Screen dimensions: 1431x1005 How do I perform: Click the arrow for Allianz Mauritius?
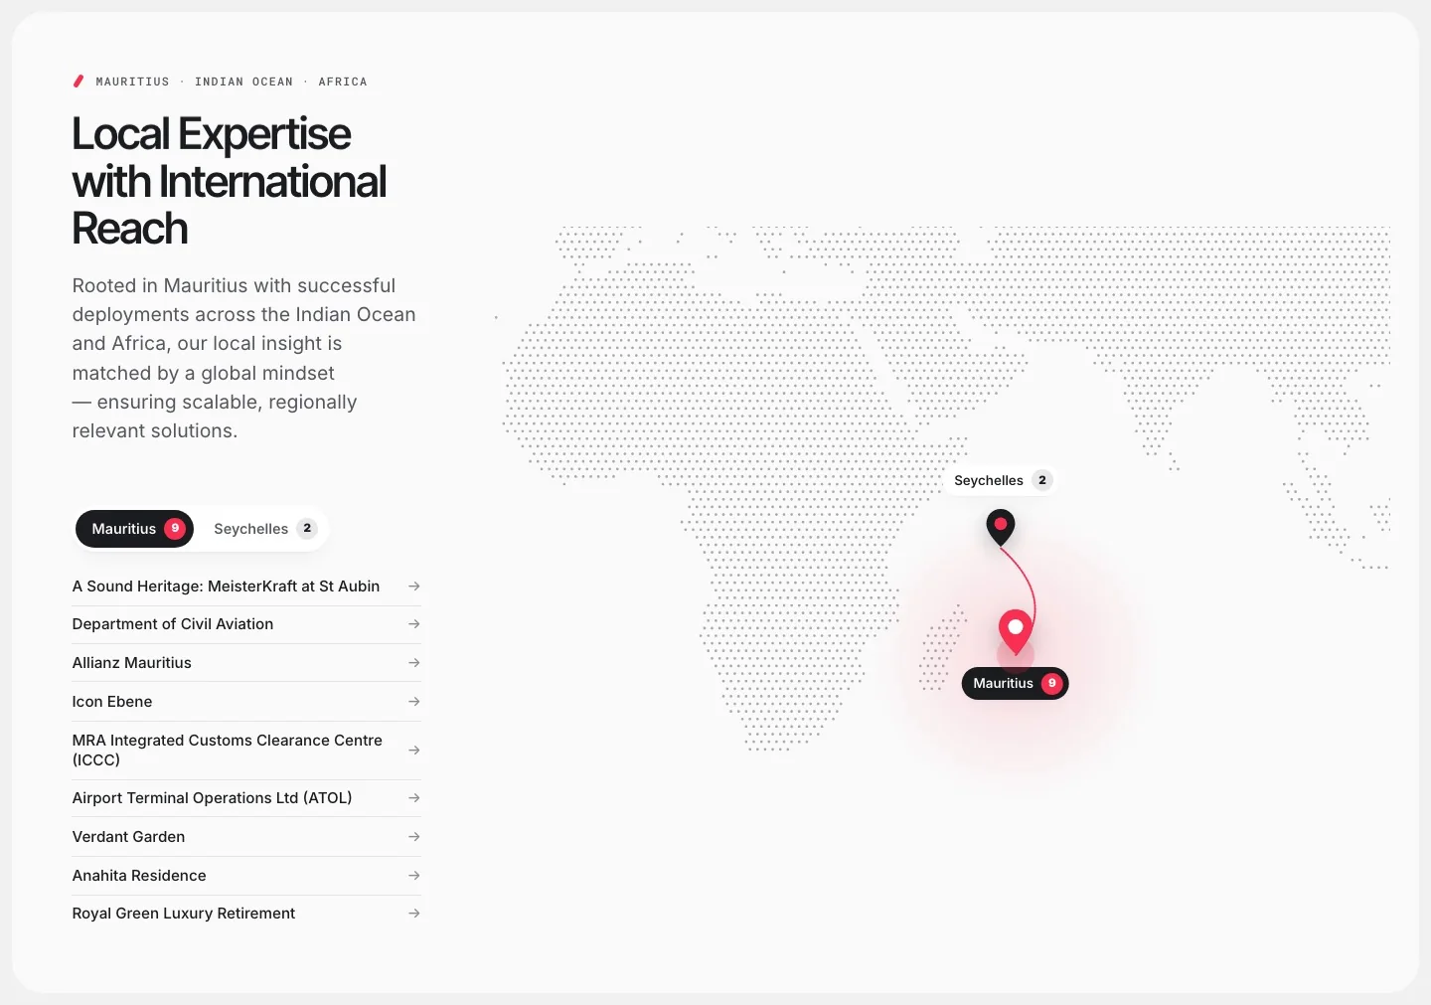coord(414,663)
